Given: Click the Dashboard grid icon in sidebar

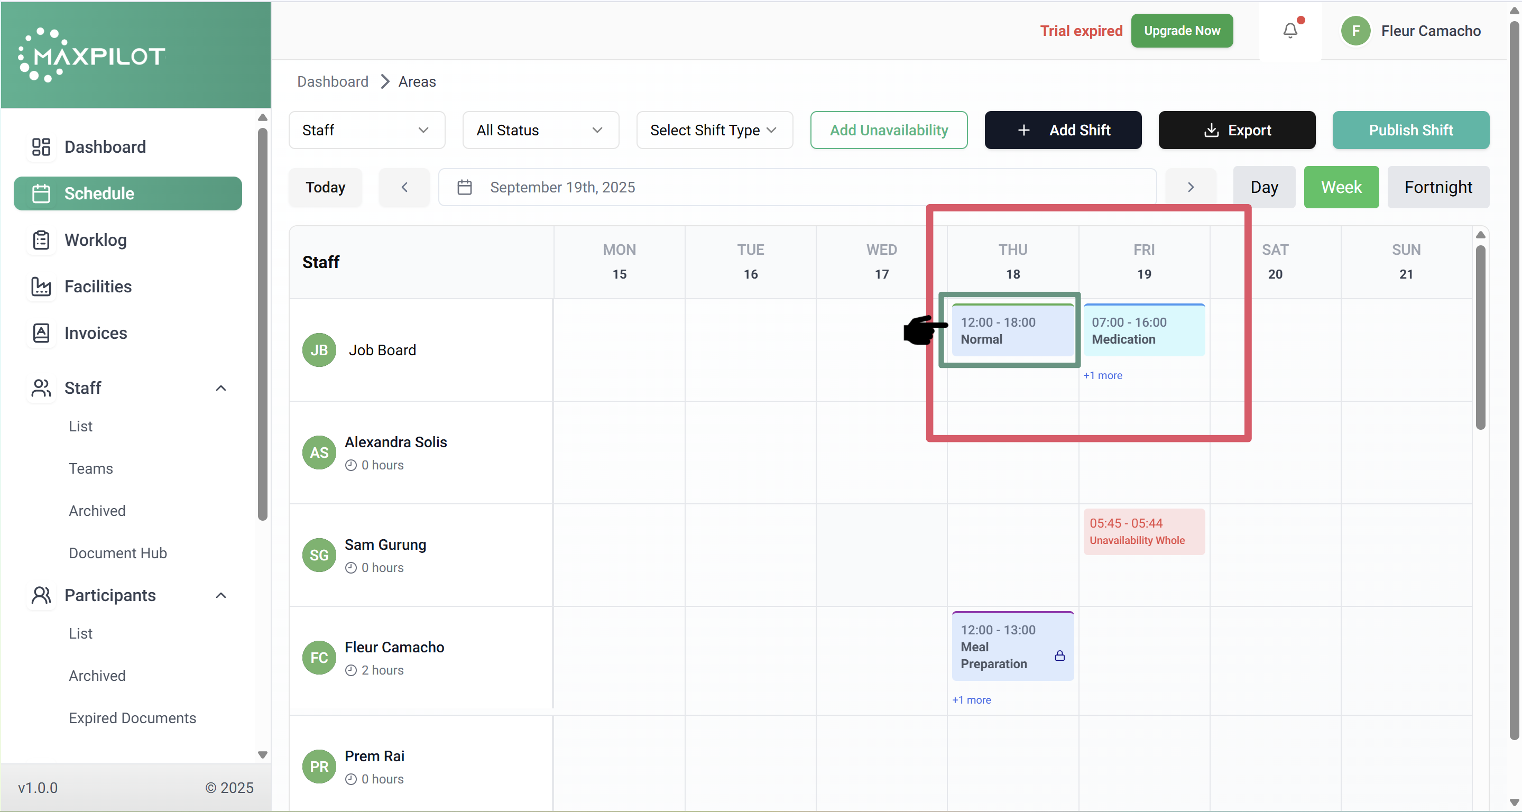Looking at the screenshot, I should pyautogui.click(x=41, y=146).
